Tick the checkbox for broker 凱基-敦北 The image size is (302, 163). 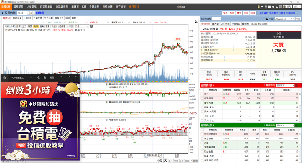202,107
